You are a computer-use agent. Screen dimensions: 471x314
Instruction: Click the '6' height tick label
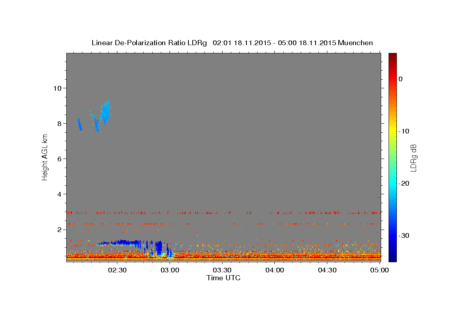[x=59, y=159]
